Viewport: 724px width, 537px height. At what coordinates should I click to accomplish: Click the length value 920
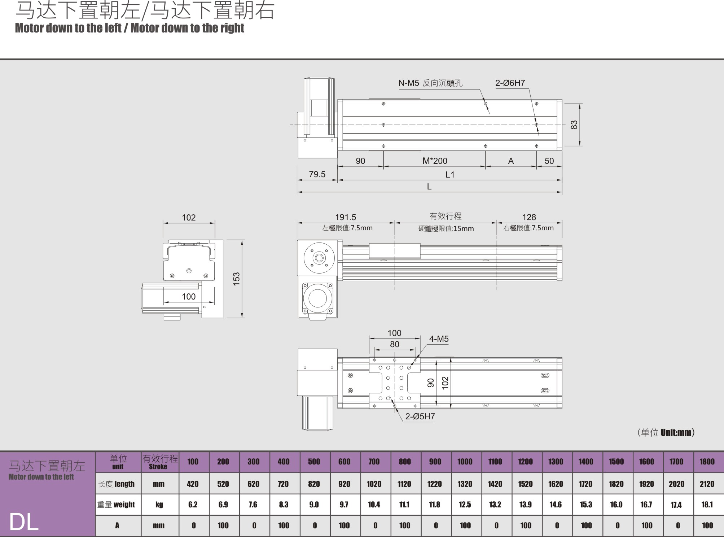(344, 484)
